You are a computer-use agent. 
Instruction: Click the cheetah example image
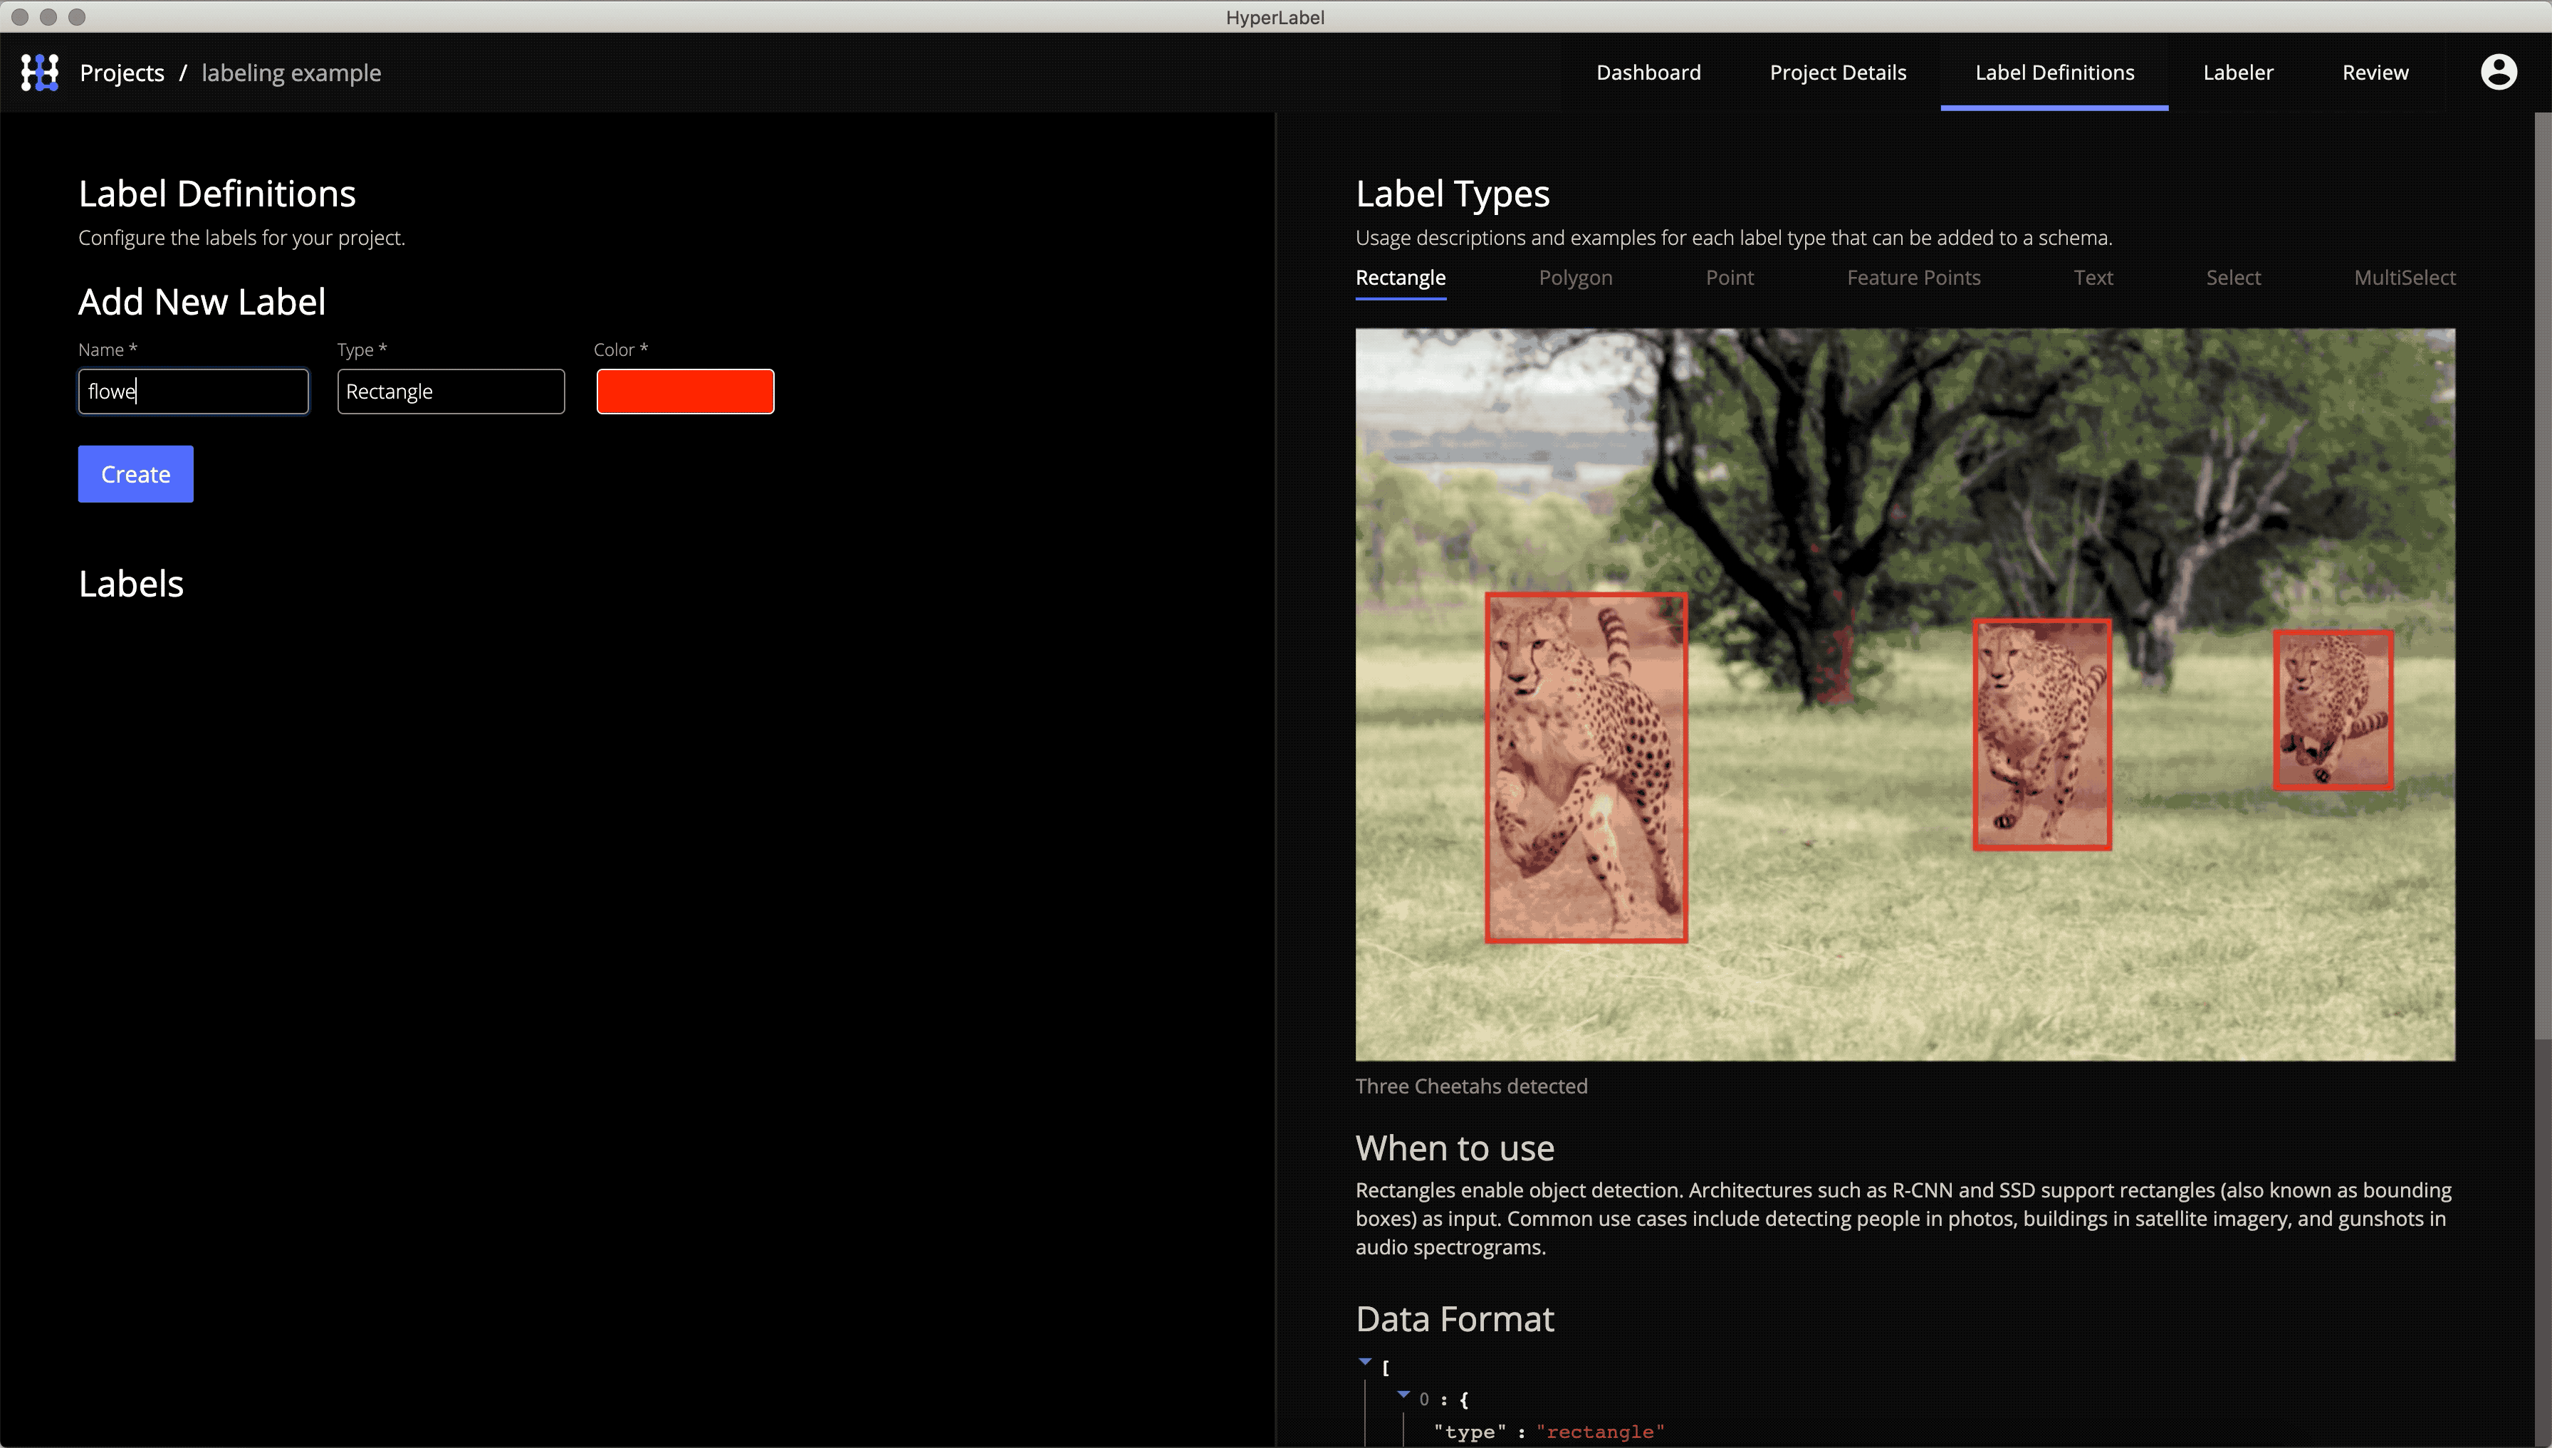tap(1905, 694)
